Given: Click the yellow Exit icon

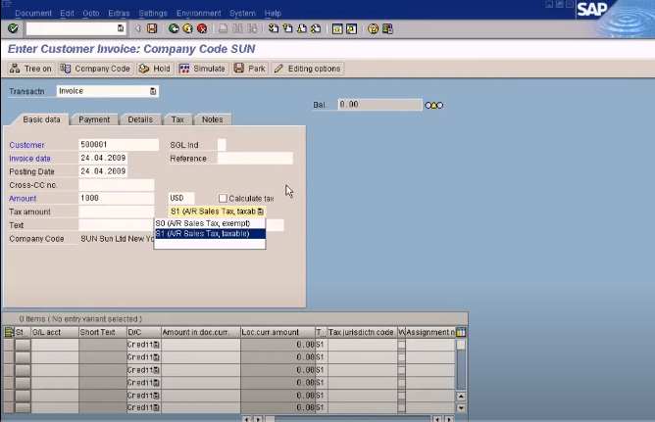Looking at the screenshot, I should [x=188, y=28].
